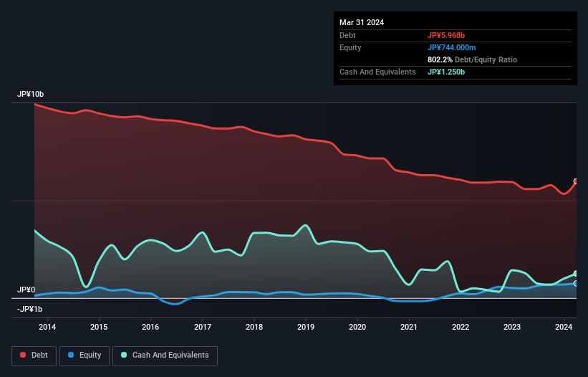Click the JP¥5.968b debt value
This screenshot has height=377, width=588.
pos(446,35)
